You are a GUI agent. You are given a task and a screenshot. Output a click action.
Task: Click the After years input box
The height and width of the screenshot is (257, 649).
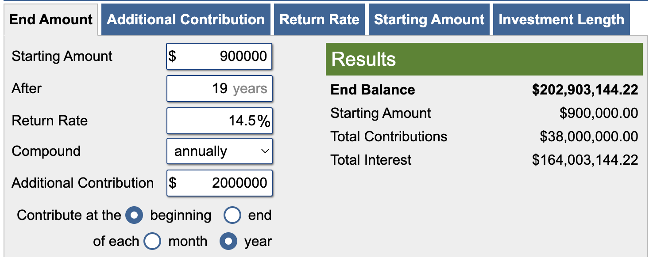click(x=219, y=88)
